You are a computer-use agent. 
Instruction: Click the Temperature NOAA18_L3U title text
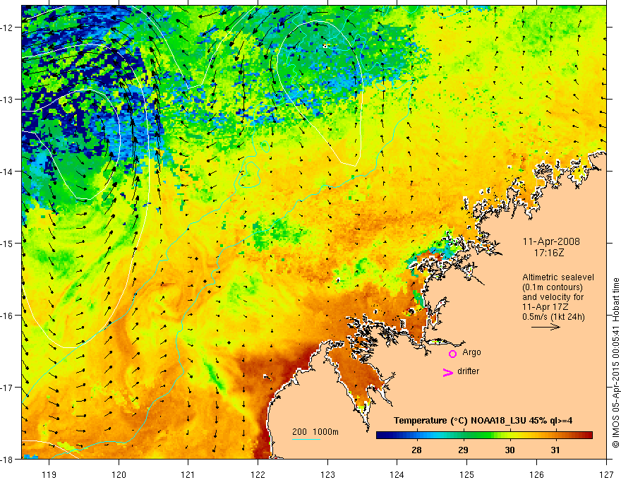[483, 421]
